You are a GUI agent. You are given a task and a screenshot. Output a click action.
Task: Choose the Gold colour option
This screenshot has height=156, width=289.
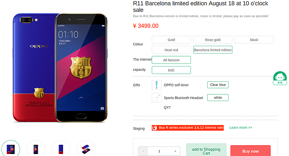click(x=171, y=40)
